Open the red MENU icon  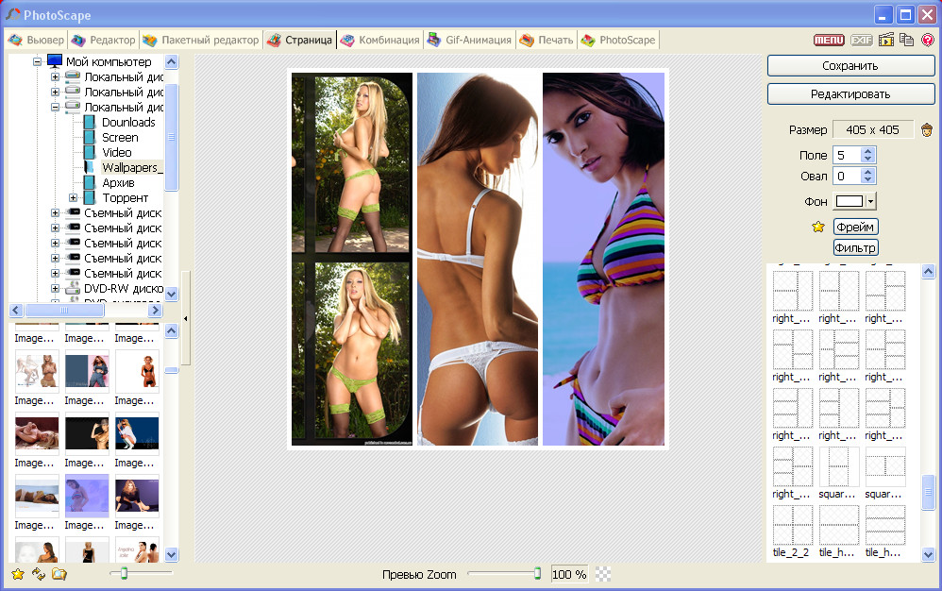[x=829, y=41]
